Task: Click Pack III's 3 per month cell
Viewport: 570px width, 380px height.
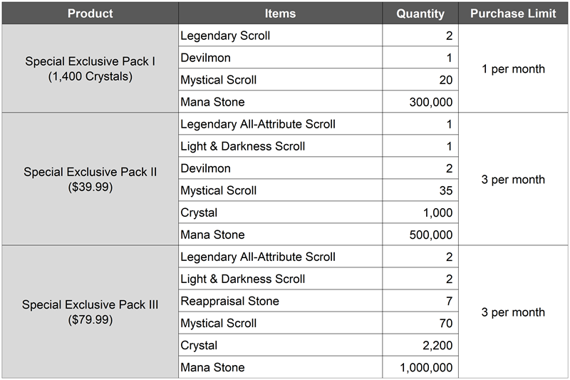Action: (x=513, y=312)
